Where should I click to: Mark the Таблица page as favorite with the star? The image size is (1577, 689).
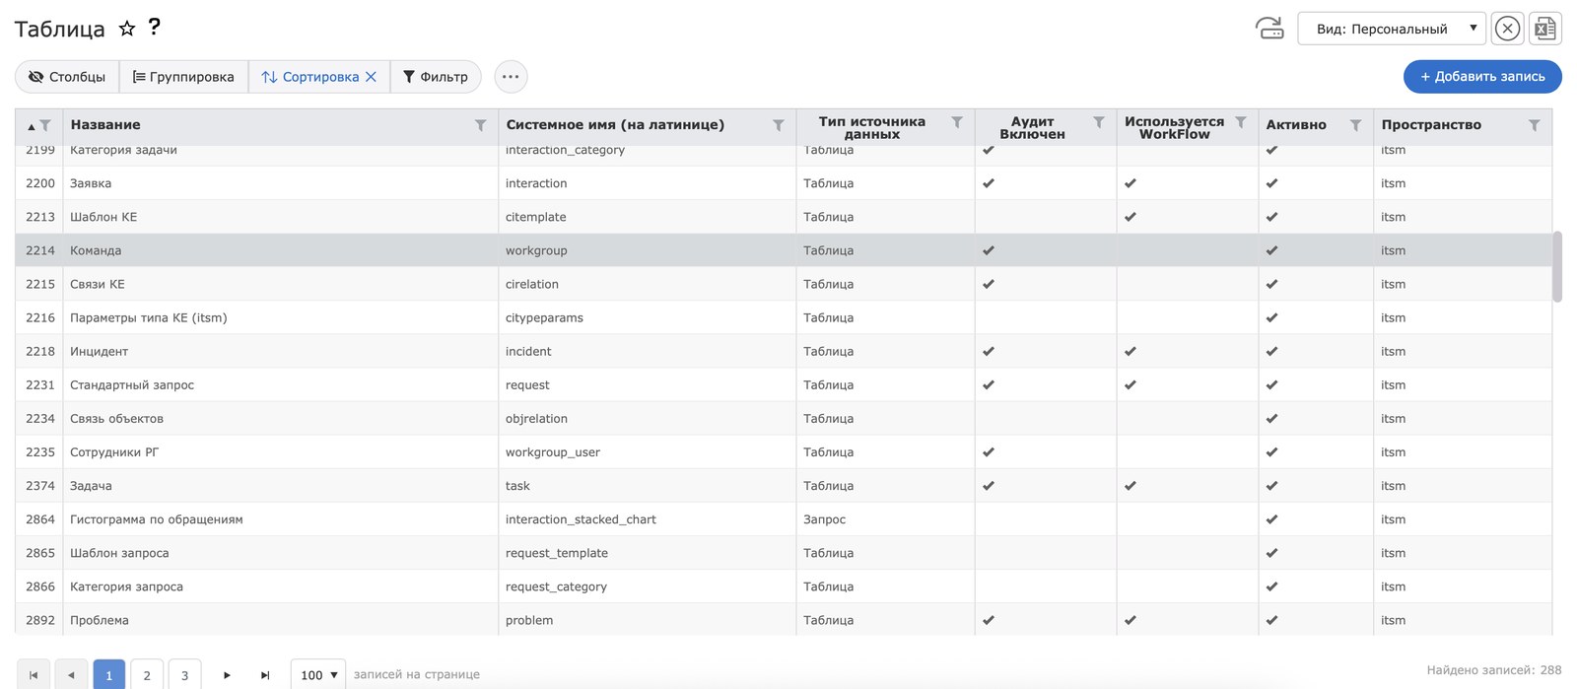(127, 29)
